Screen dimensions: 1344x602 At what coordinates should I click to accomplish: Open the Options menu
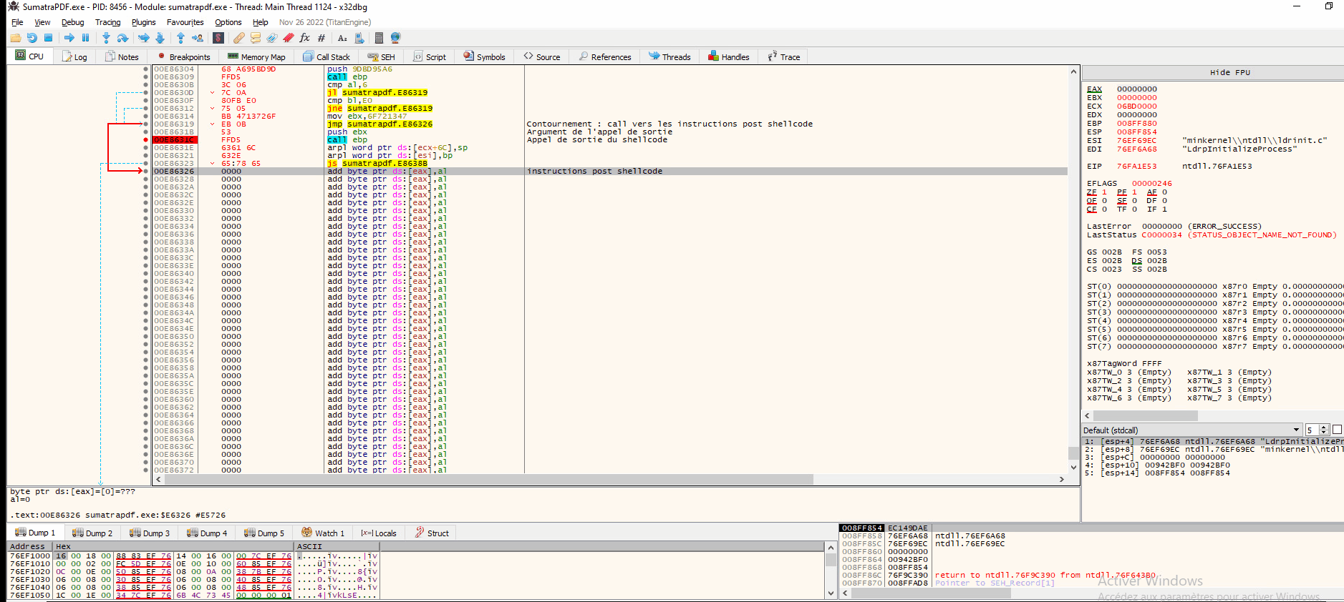click(228, 22)
